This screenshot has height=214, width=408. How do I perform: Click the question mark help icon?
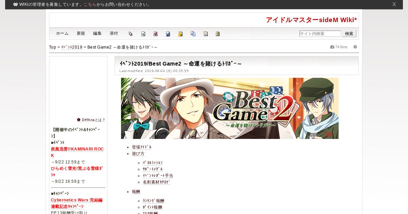tap(218, 34)
